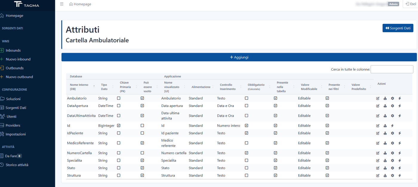This screenshot has height=187, width=418.
Task: Click the stamp icon in the DataApertura row
Action: [385, 106]
